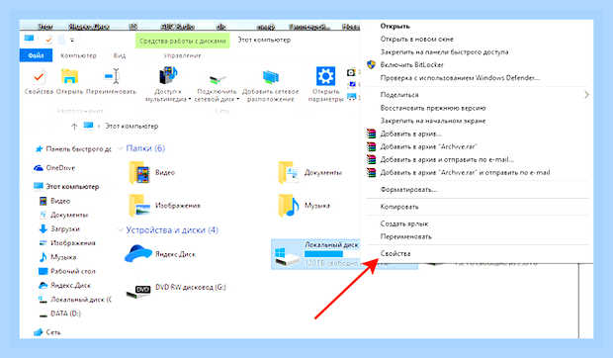Select the Яндекс.Диск device icon

[x=138, y=253]
